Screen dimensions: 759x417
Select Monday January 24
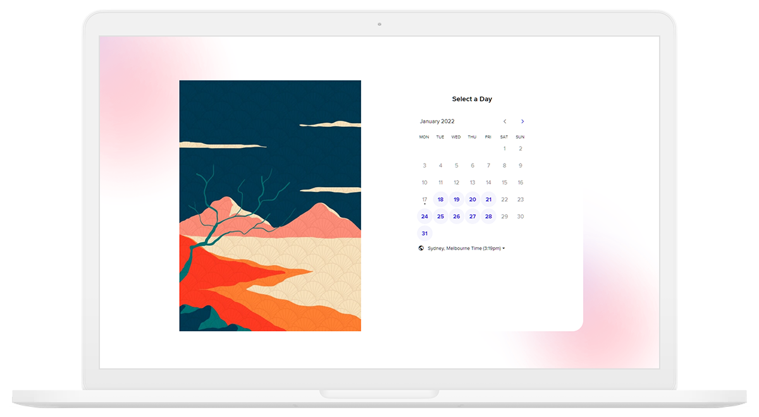coord(424,217)
